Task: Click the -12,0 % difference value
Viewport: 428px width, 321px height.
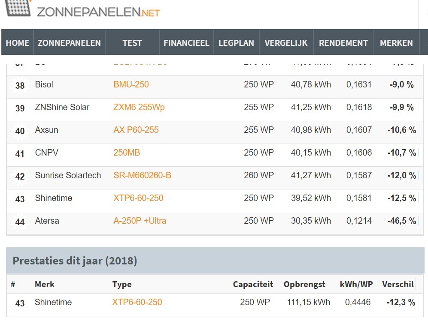Action: [x=402, y=175]
